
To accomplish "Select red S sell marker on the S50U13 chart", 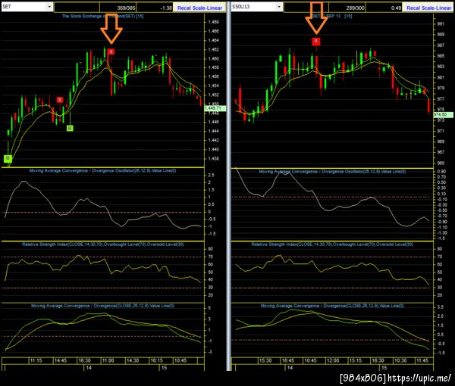I will (316, 42).
